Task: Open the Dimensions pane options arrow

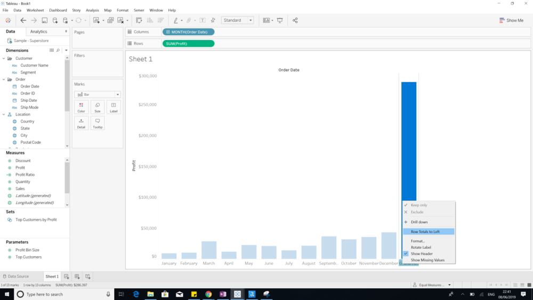Action: [66, 50]
